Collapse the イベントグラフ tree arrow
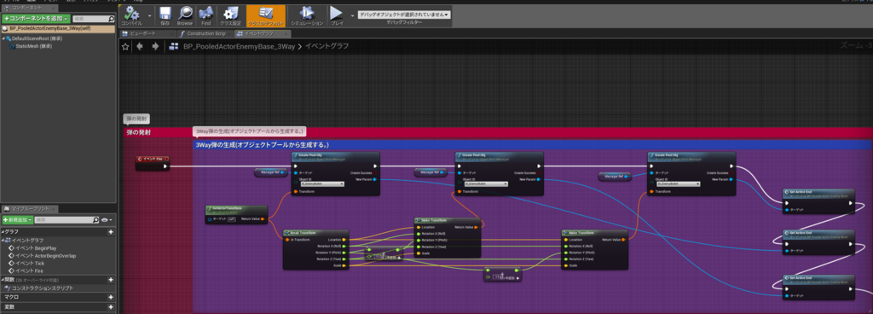Viewport: 873px width, 314px height. 3,240
